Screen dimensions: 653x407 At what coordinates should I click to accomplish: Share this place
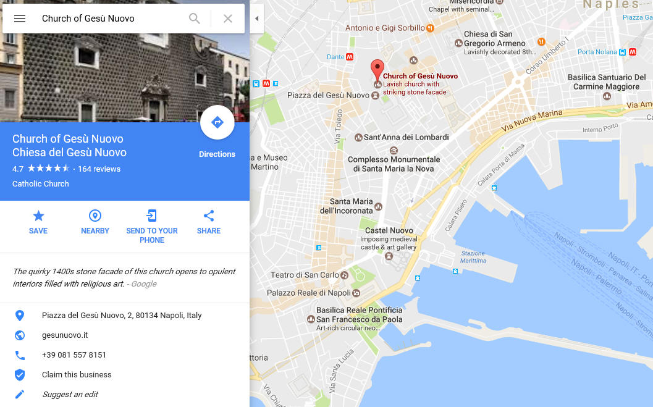(209, 222)
